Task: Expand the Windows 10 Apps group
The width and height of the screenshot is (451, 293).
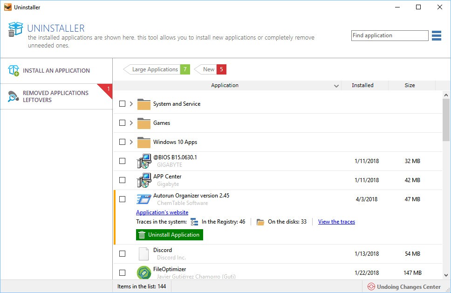Action: 131,142
